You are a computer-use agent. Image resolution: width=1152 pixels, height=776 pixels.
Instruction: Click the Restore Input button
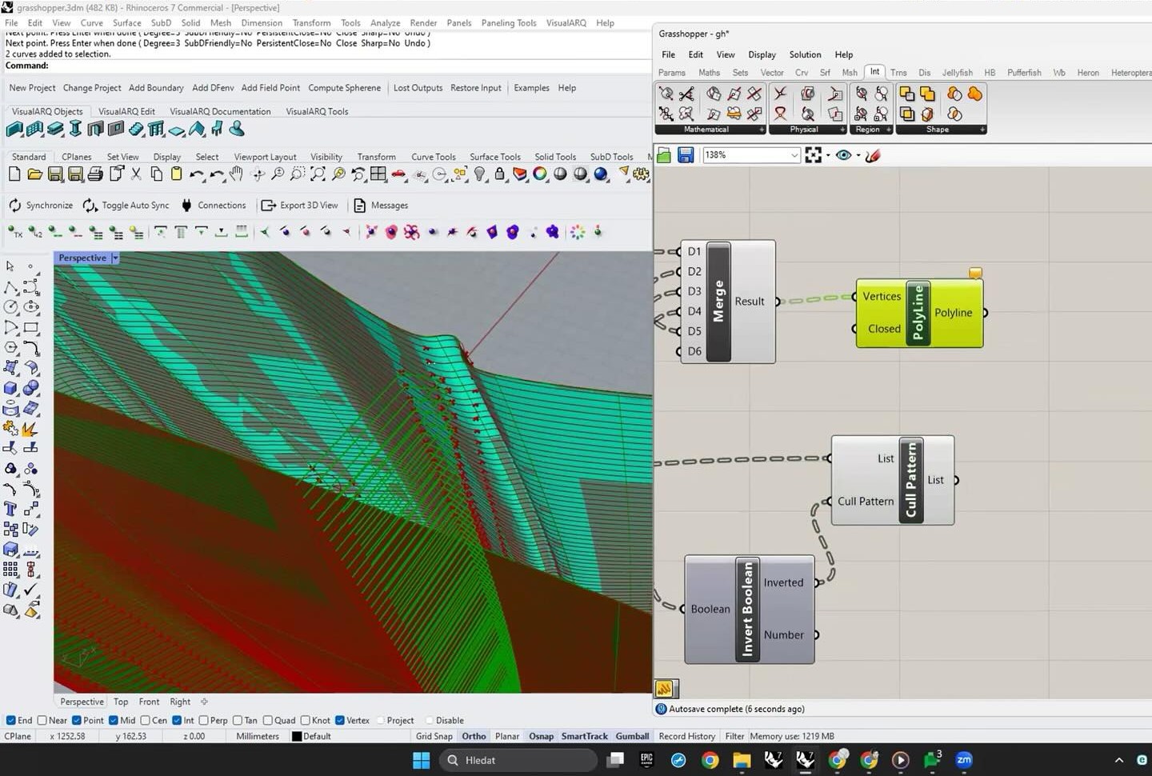[x=475, y=88]
